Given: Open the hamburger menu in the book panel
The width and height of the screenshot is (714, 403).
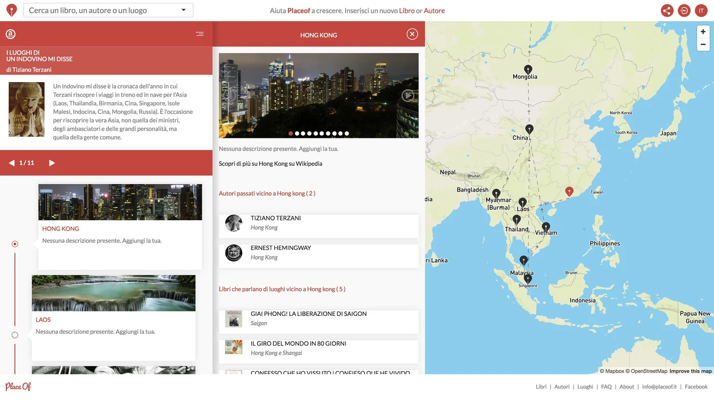Looking at the screenshot, I should tap(200, 34).
